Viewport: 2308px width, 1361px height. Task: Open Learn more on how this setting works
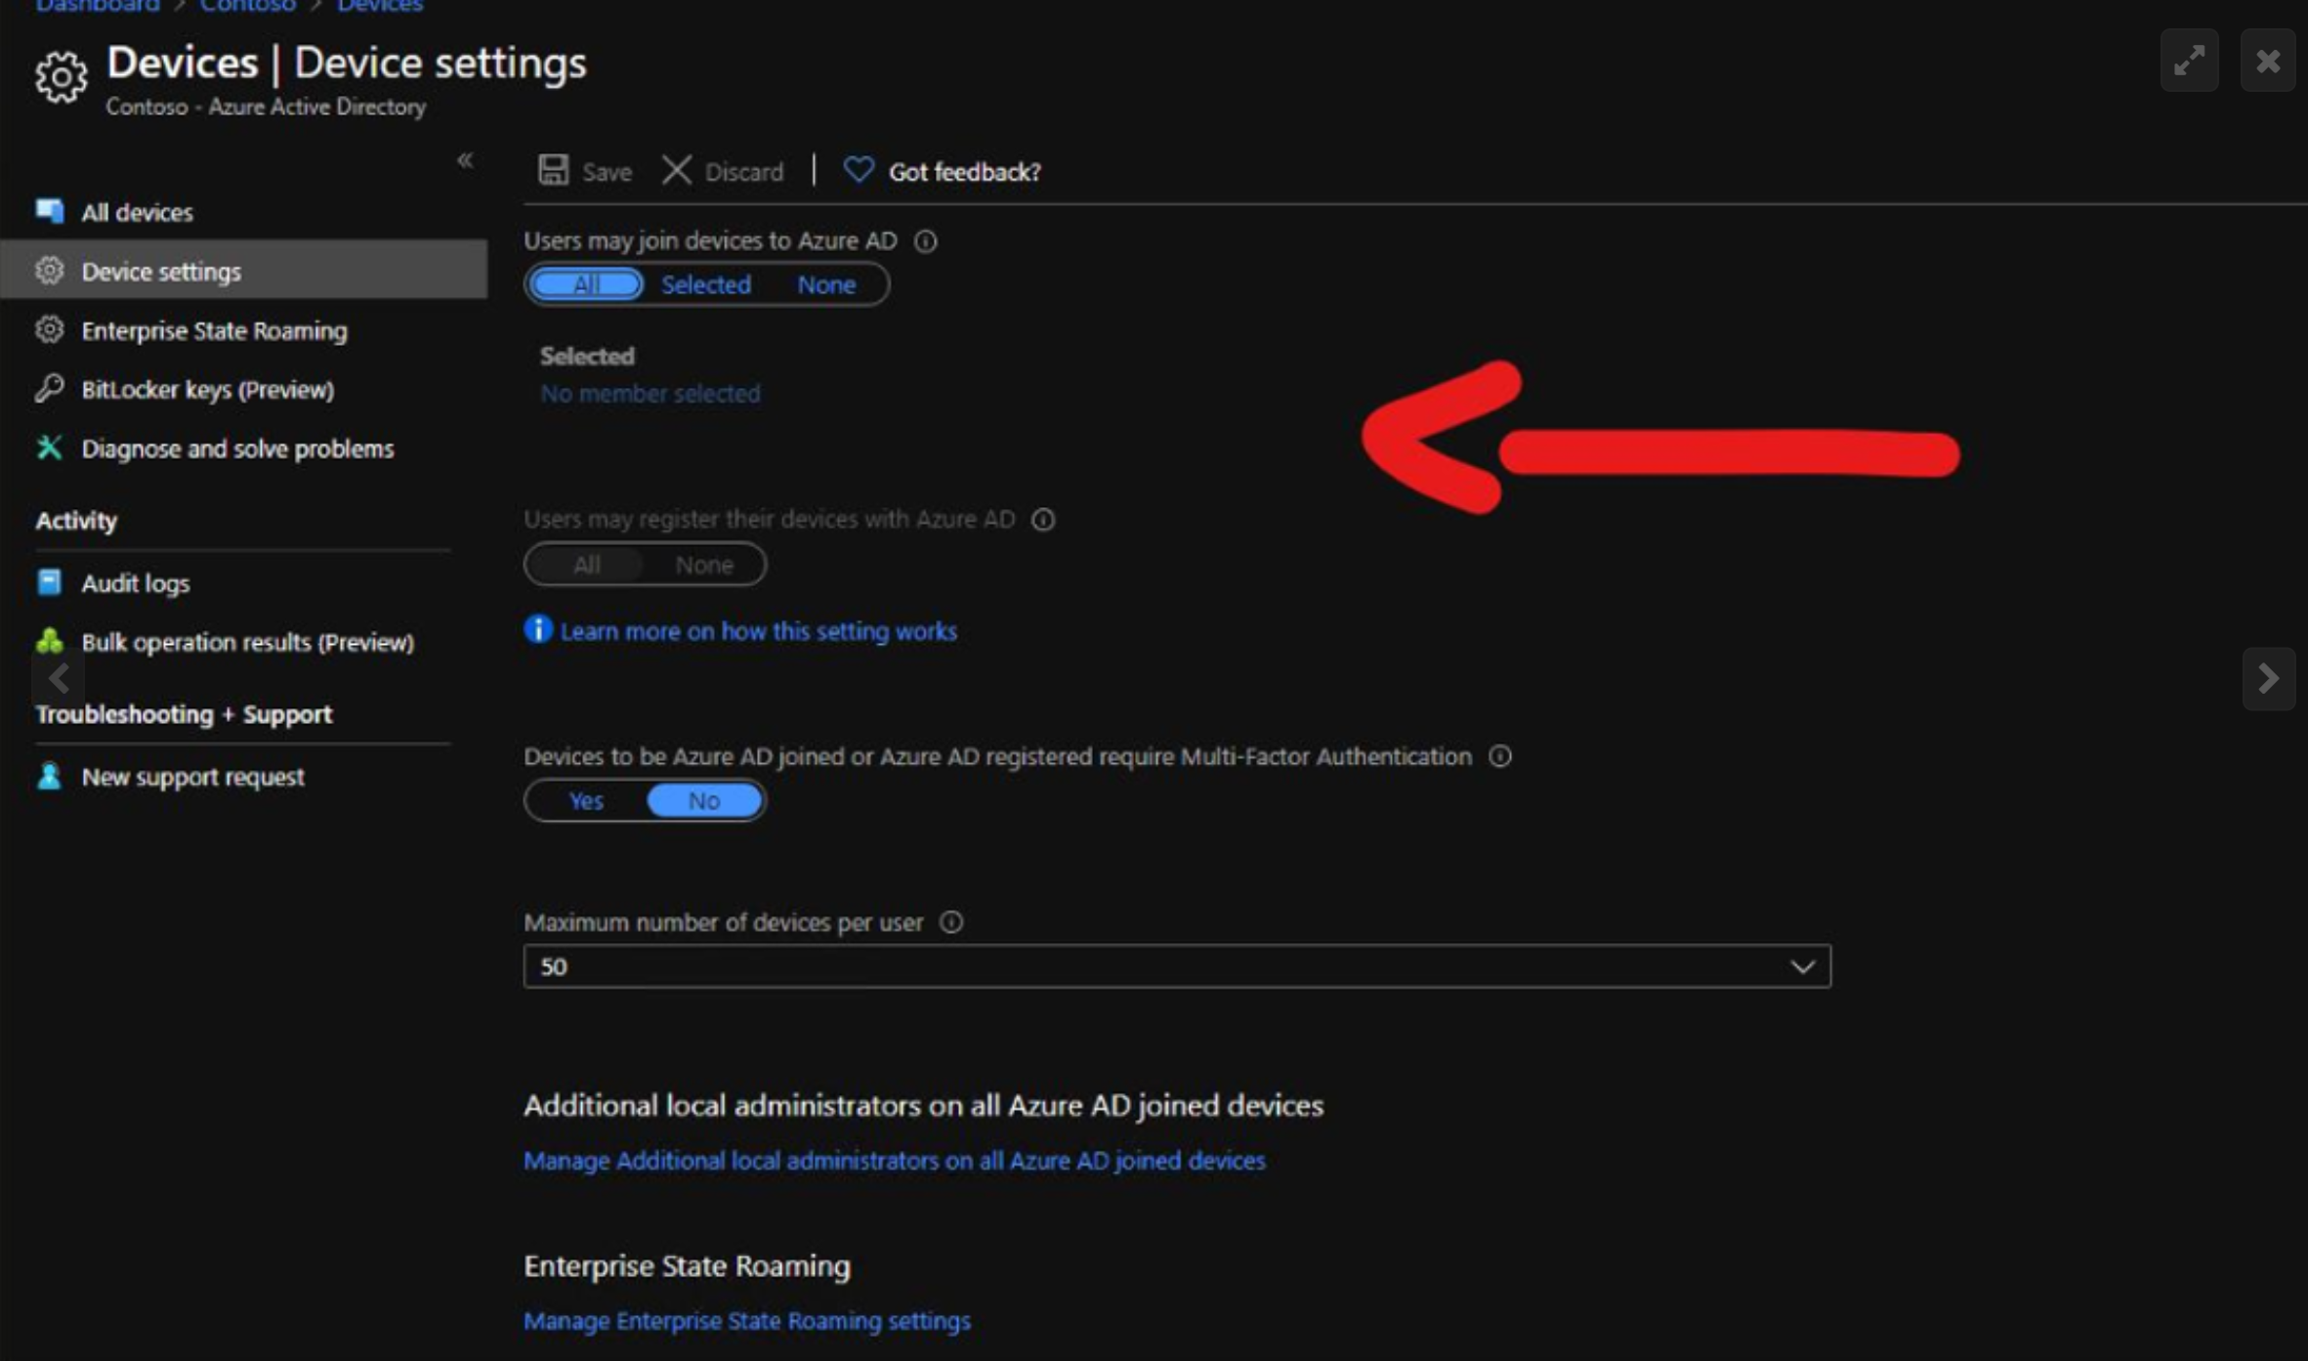(x=758, y=631)
